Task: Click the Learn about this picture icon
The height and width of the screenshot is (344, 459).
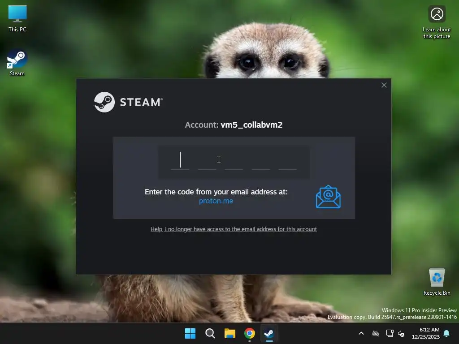Action: 437,22
